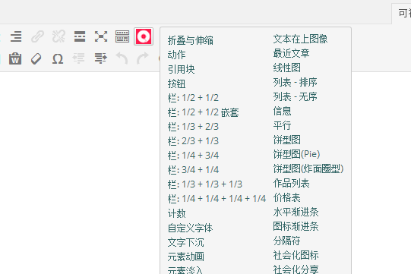Insert 栏: 1/2 + 1/2 layout
Viewport: 411px width, 274px height.
[x=193, y=98]
